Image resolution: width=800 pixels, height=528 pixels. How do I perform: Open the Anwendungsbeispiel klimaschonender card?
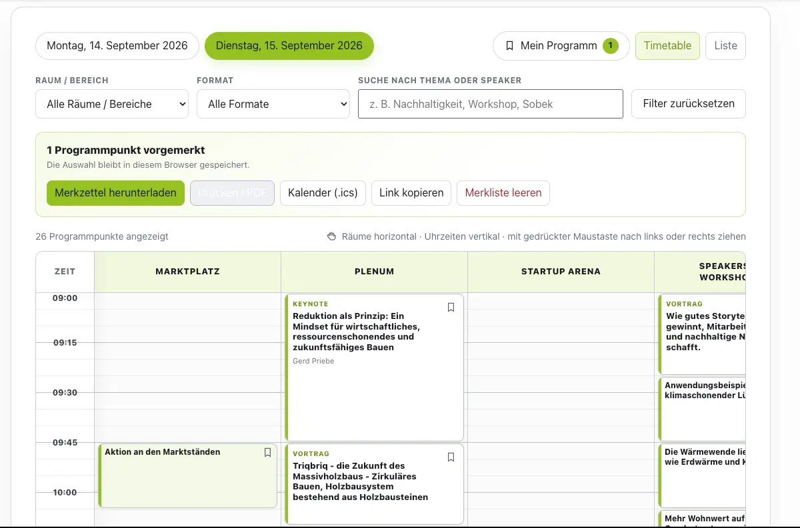(701, 409)
